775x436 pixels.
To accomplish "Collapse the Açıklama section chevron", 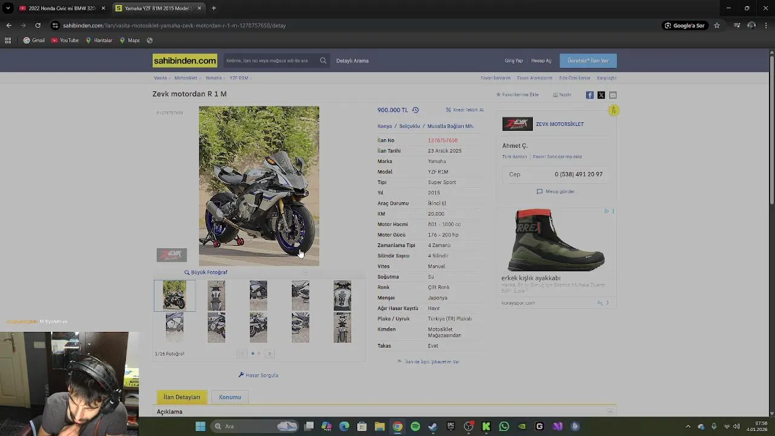I will click(x=610, y=412).
